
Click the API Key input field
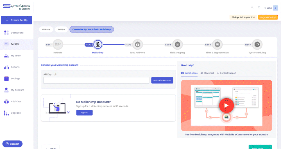[96, 80]
